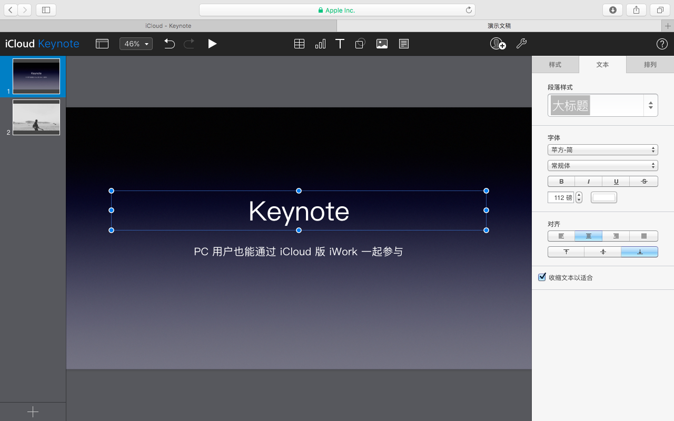
Task: Apply bold formatting to the title
Action: (x=561, y=181)
